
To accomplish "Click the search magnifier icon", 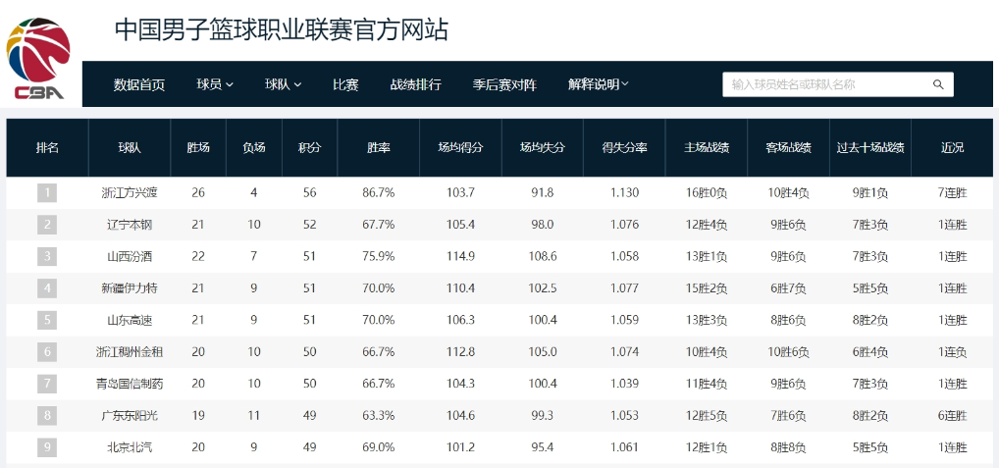I will 938,84.
